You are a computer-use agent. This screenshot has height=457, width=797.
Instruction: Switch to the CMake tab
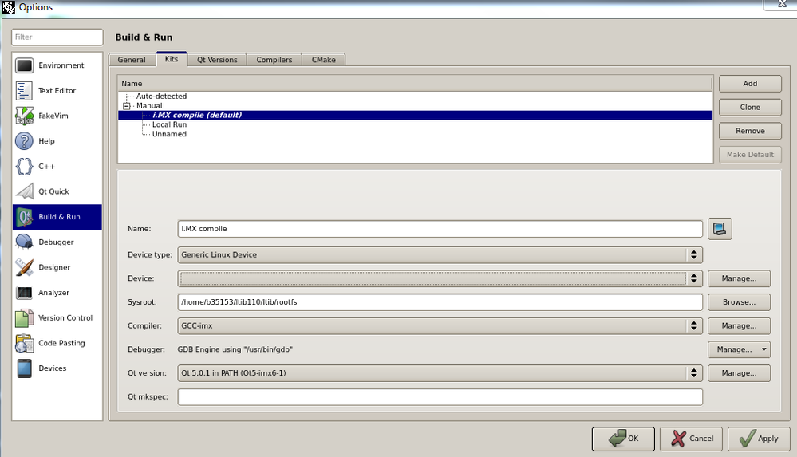[323, 60]
